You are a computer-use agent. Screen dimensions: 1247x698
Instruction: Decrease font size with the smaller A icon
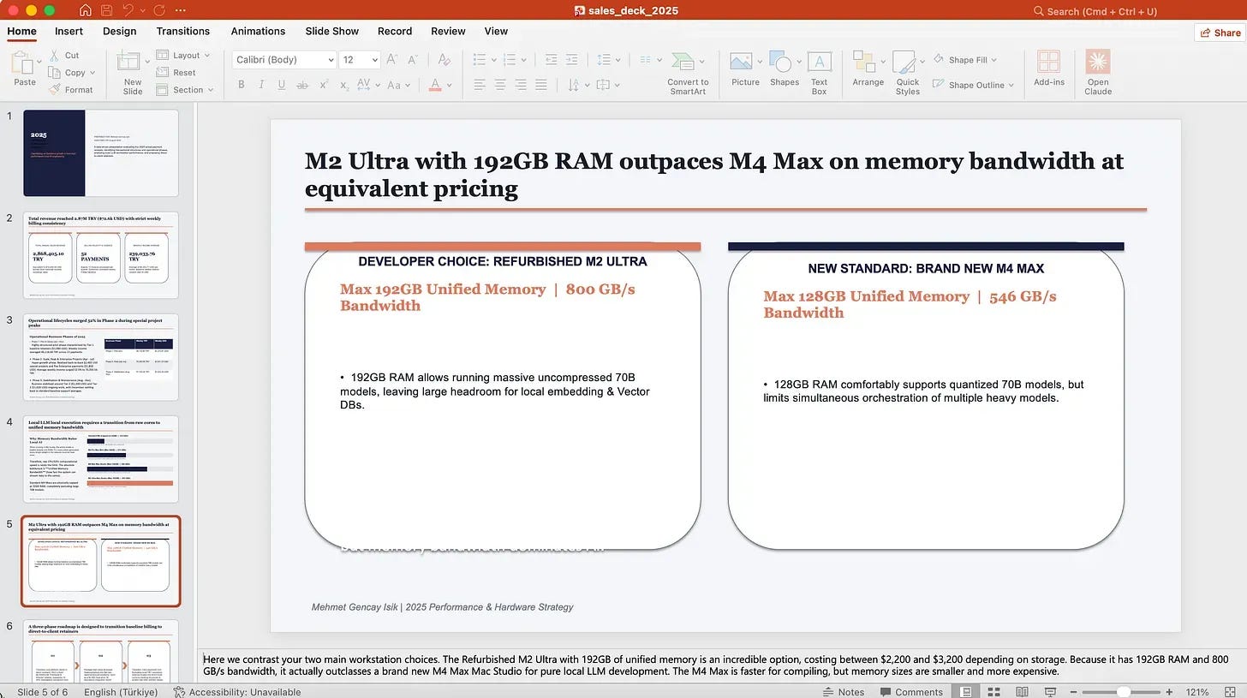[414, 59]
